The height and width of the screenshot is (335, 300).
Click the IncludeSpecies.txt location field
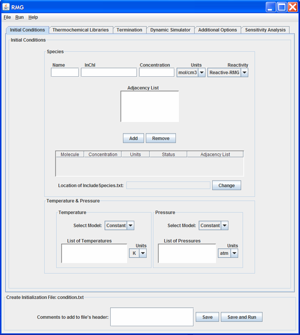click(x=168, y=185)
